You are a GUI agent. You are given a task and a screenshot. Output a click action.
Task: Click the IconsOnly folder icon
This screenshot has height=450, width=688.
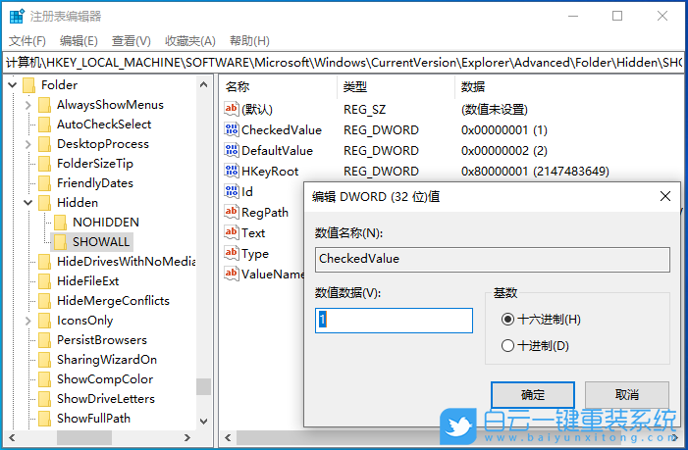(x=44, y=321)
